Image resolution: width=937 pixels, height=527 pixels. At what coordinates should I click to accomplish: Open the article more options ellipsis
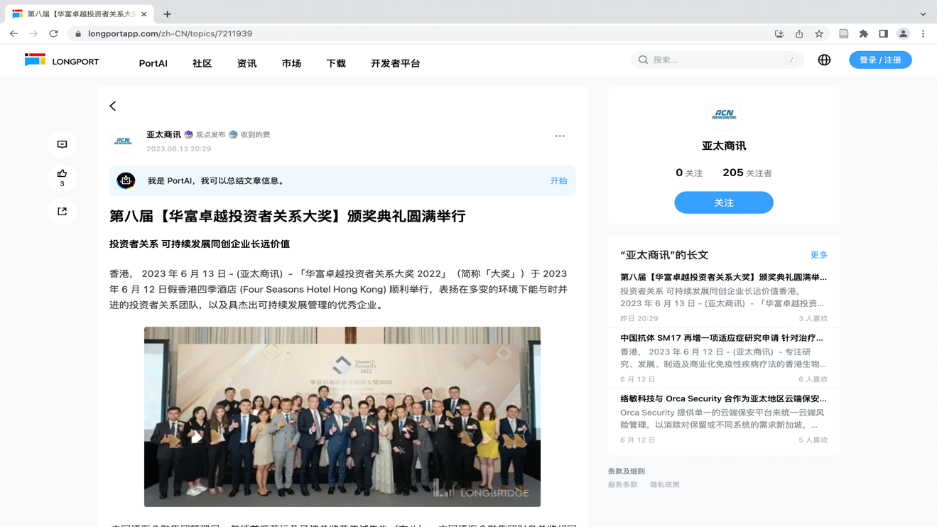pos(560,136)
